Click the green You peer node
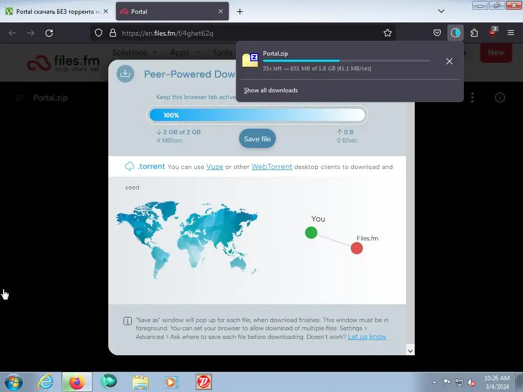 311,233
